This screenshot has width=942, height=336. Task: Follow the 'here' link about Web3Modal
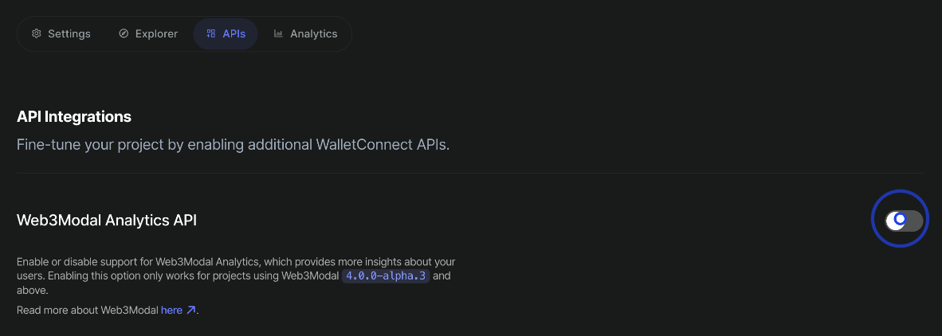[171, 311]
